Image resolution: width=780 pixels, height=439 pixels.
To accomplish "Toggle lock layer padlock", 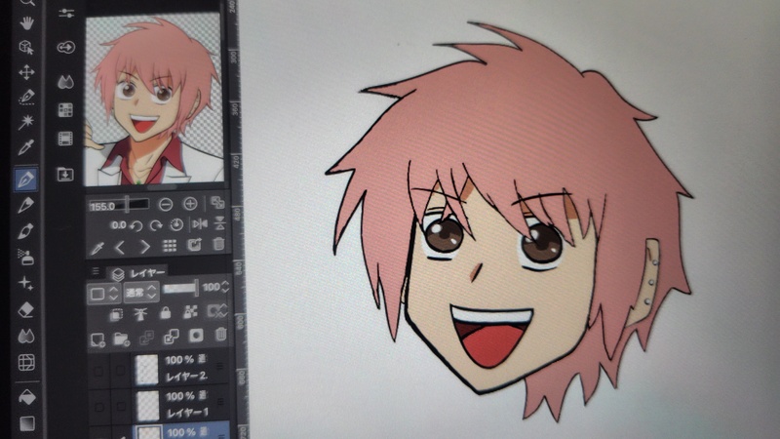I will 165,312.
